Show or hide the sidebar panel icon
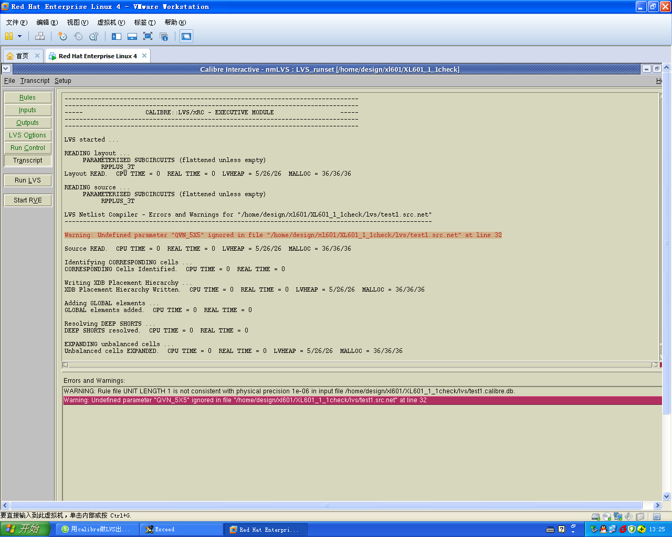The width and height of the screenshot is (672, 537). (117, 36)
